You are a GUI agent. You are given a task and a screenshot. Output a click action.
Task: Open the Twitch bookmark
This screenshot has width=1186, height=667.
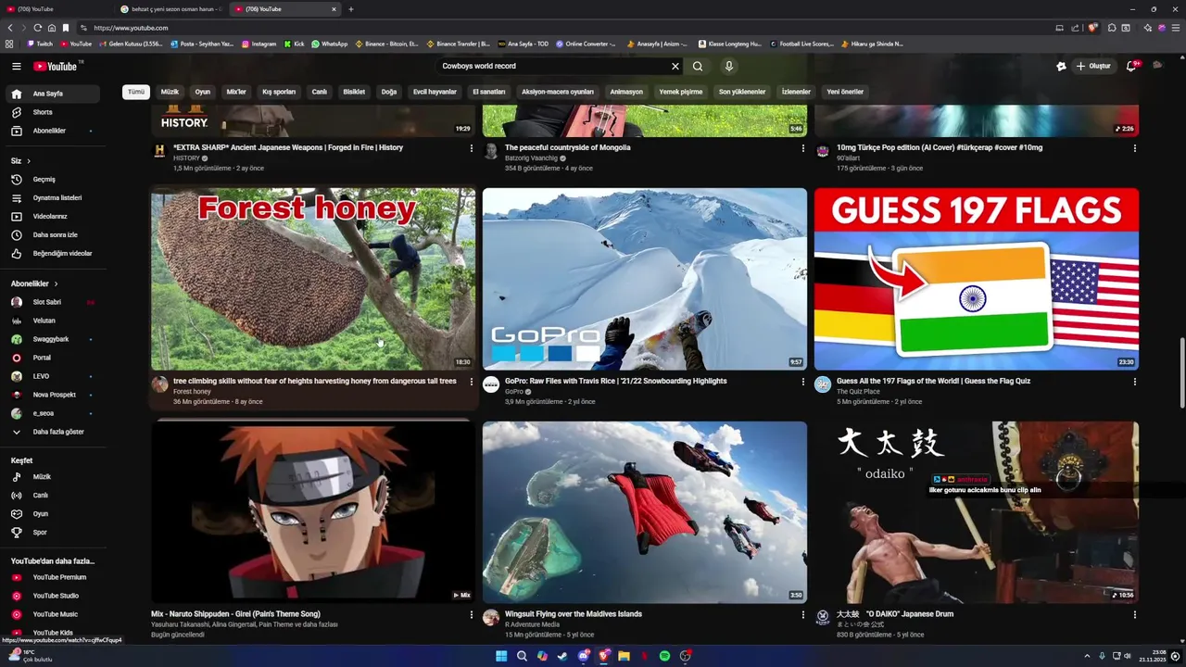40,44
